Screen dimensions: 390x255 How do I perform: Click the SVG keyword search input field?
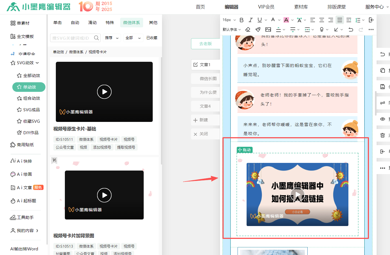pyautogui.click(x=72, y=38)
